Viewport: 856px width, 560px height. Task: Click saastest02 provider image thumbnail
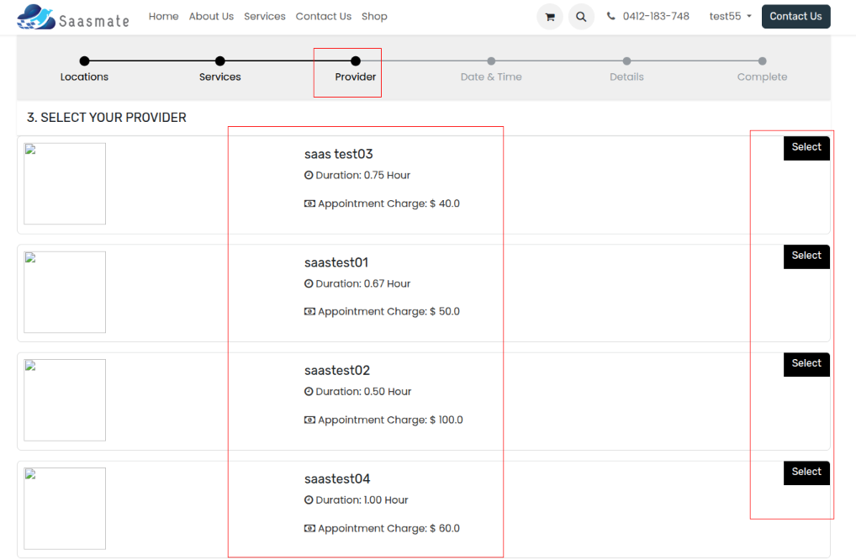pyautogui.click(x=65, y=400)
